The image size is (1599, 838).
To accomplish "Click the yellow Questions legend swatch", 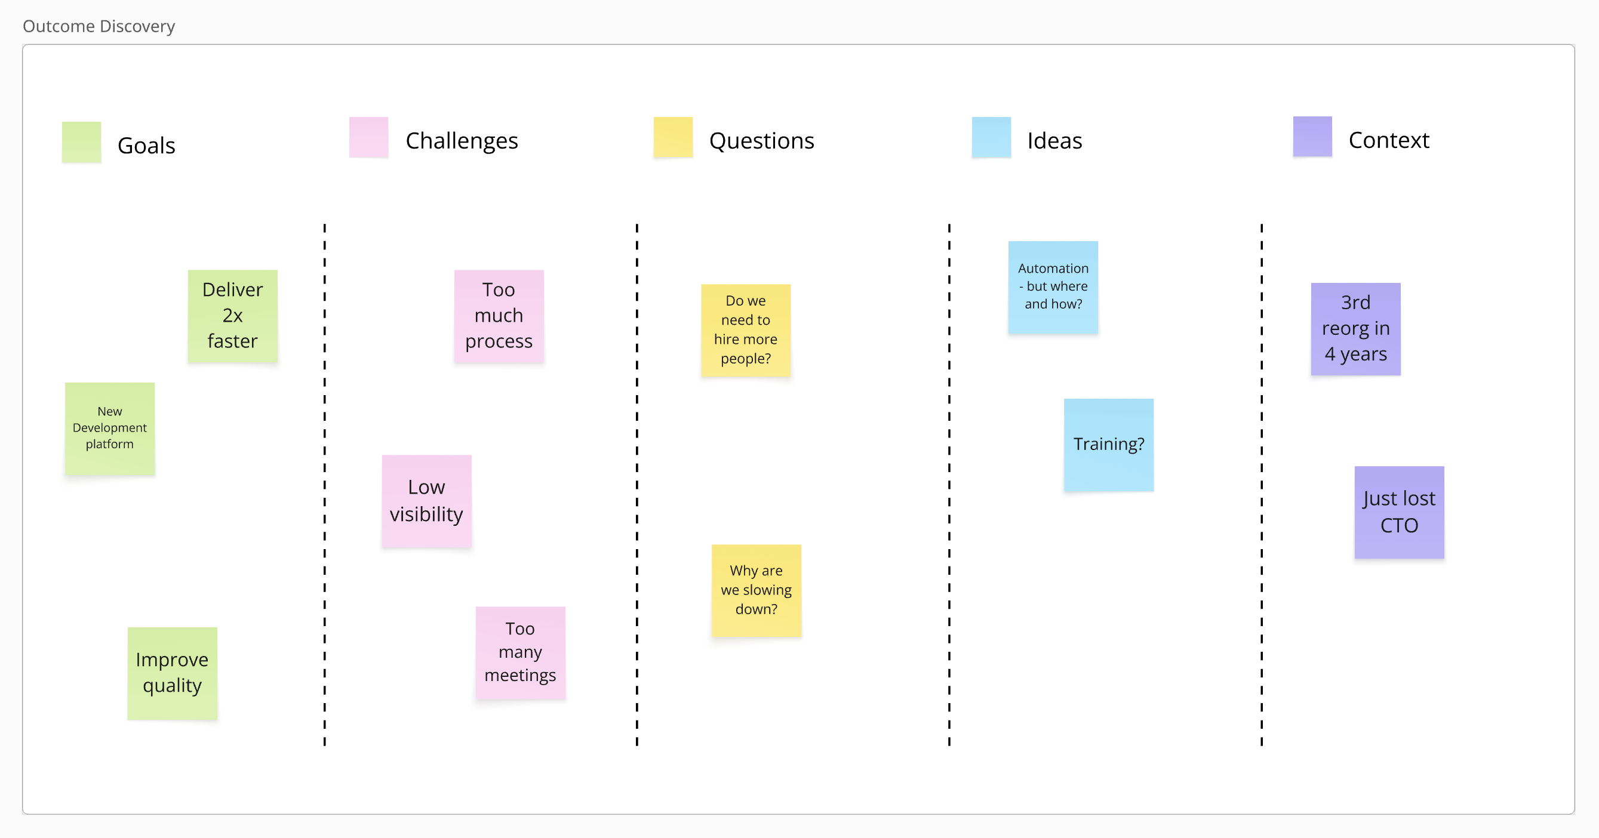I will [x=673, y=137].
